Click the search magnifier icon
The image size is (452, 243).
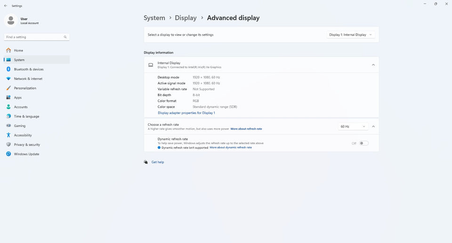pos(65,37)
